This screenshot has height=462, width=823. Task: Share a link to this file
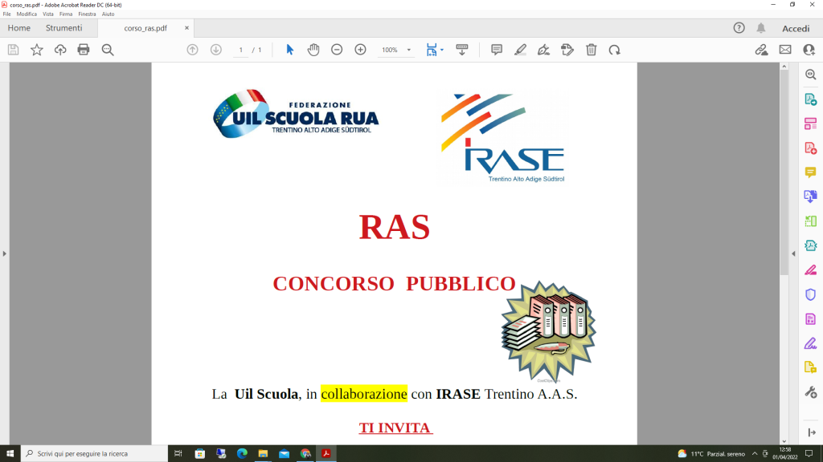tap(762, 50)
